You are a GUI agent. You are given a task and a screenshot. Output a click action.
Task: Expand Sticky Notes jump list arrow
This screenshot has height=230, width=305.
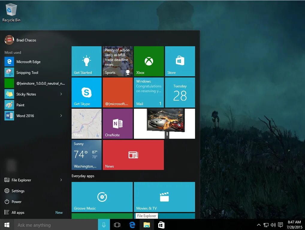point(61,94)
